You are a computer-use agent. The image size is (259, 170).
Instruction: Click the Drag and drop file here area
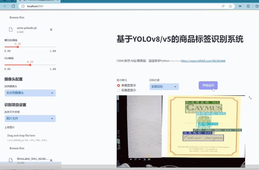21,135
